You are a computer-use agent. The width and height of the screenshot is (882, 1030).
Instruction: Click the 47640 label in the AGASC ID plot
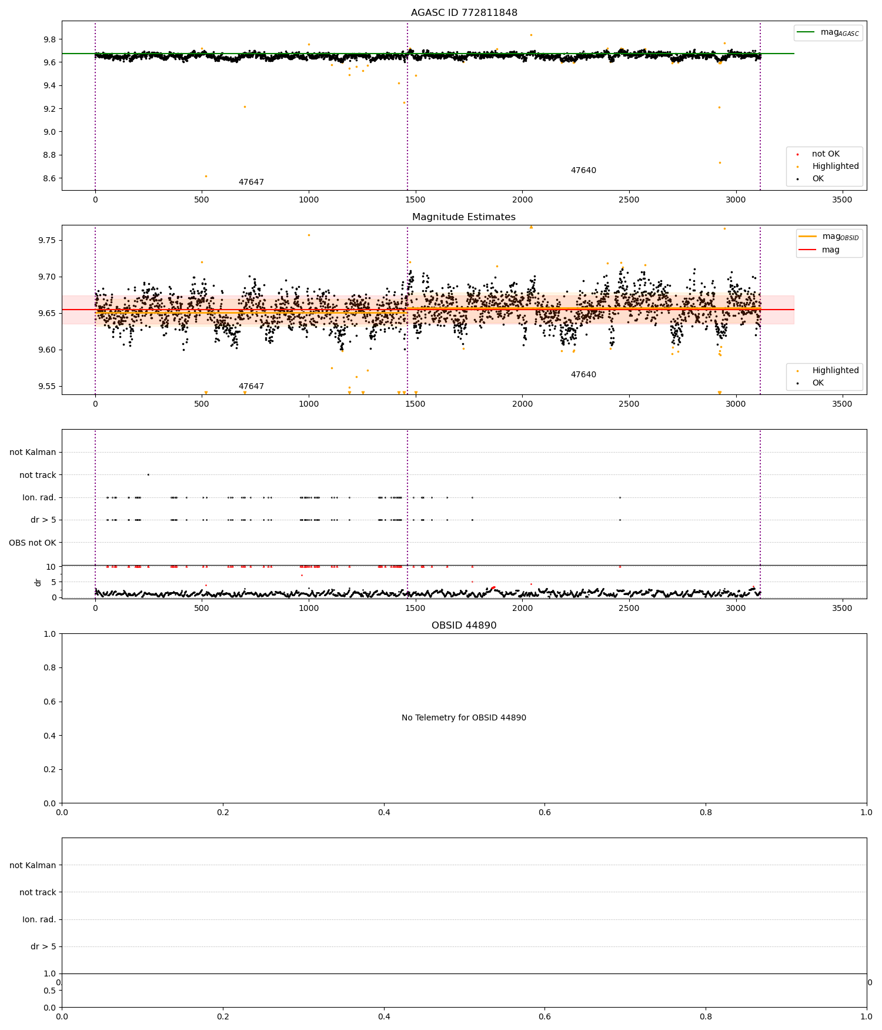583,171
